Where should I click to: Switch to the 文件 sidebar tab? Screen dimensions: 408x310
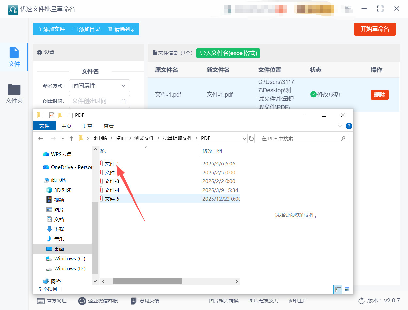pos(14,57)
